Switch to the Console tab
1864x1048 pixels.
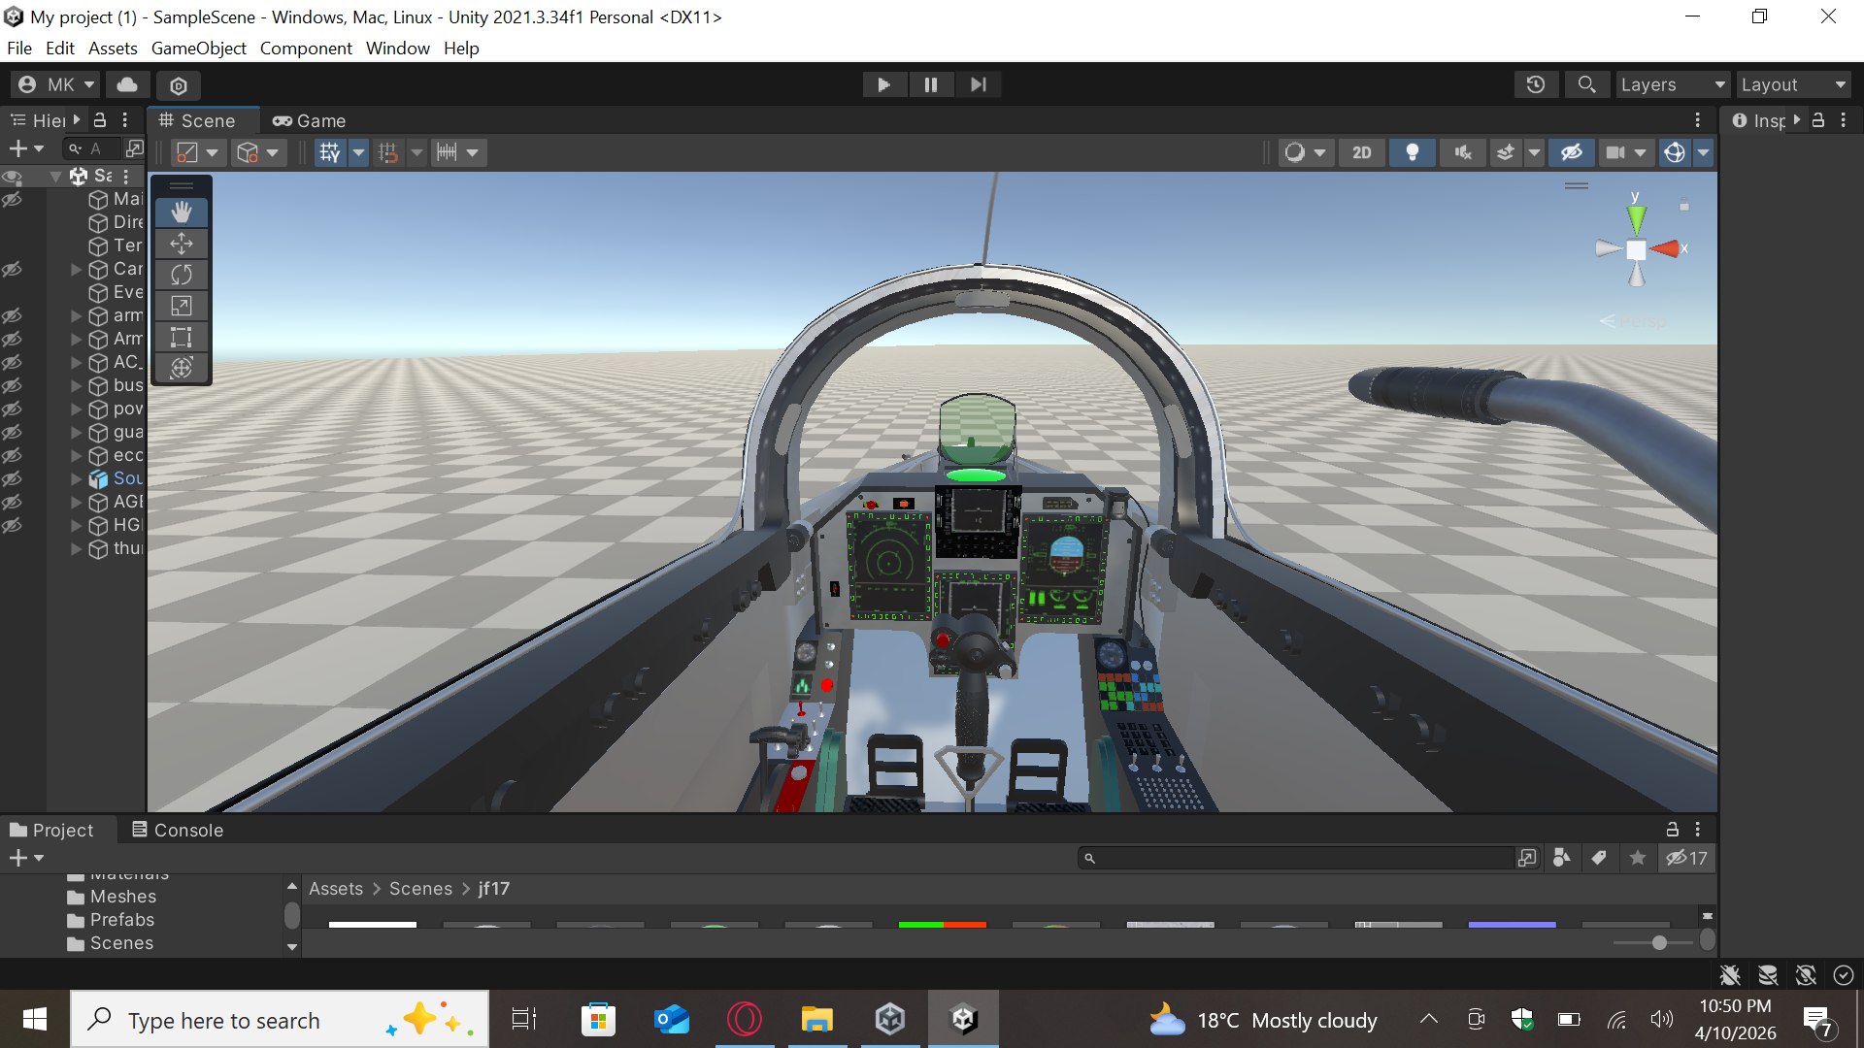[178, 830]
